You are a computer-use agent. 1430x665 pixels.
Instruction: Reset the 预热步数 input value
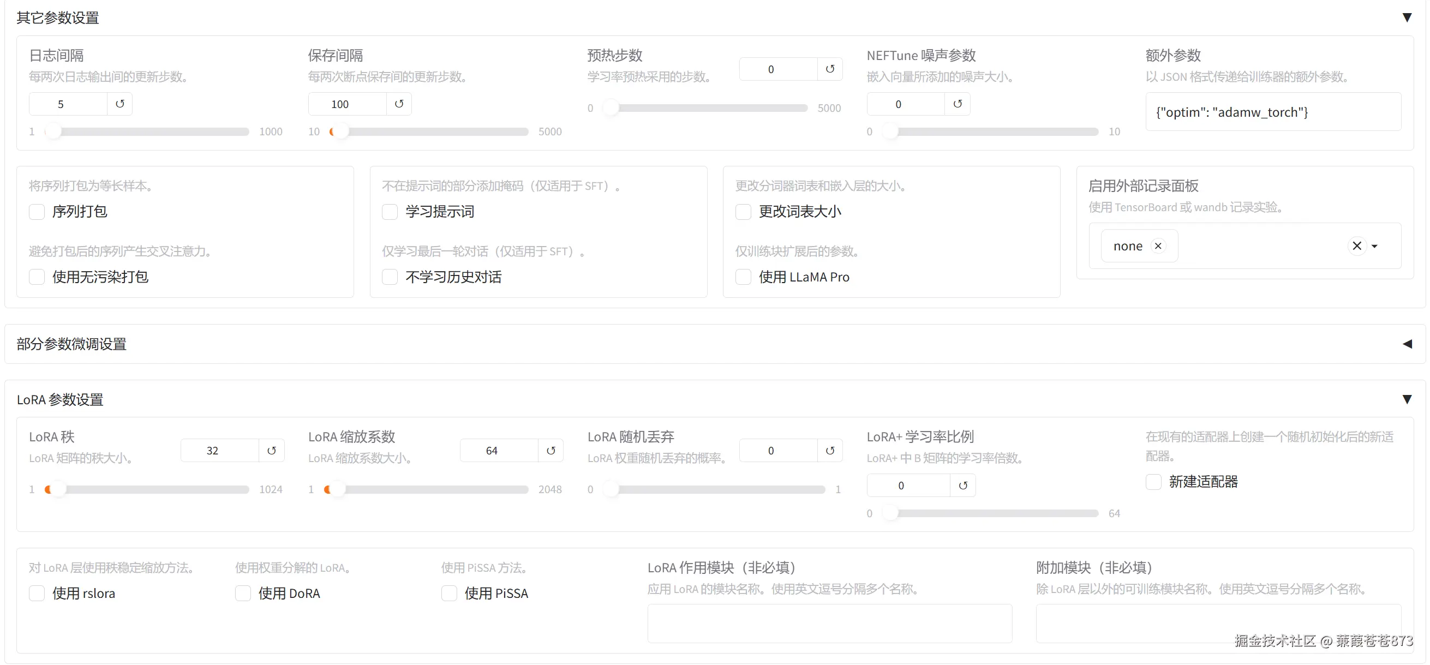829,69
